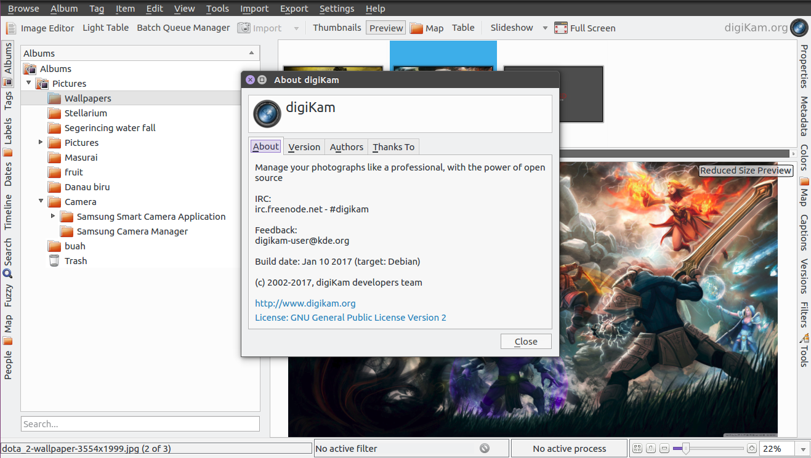Screen dimensions: 811x458
Task: Click the fruit folder icon
Action: tap(54, 172)
